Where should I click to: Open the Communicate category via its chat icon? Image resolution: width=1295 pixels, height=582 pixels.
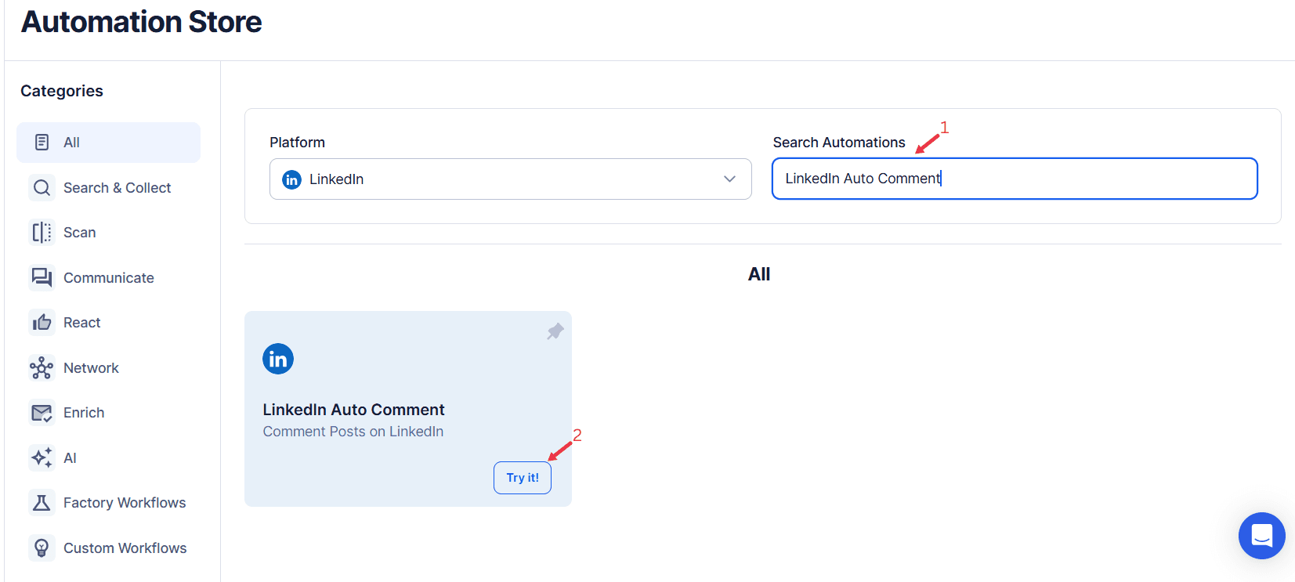pos(42,277)
